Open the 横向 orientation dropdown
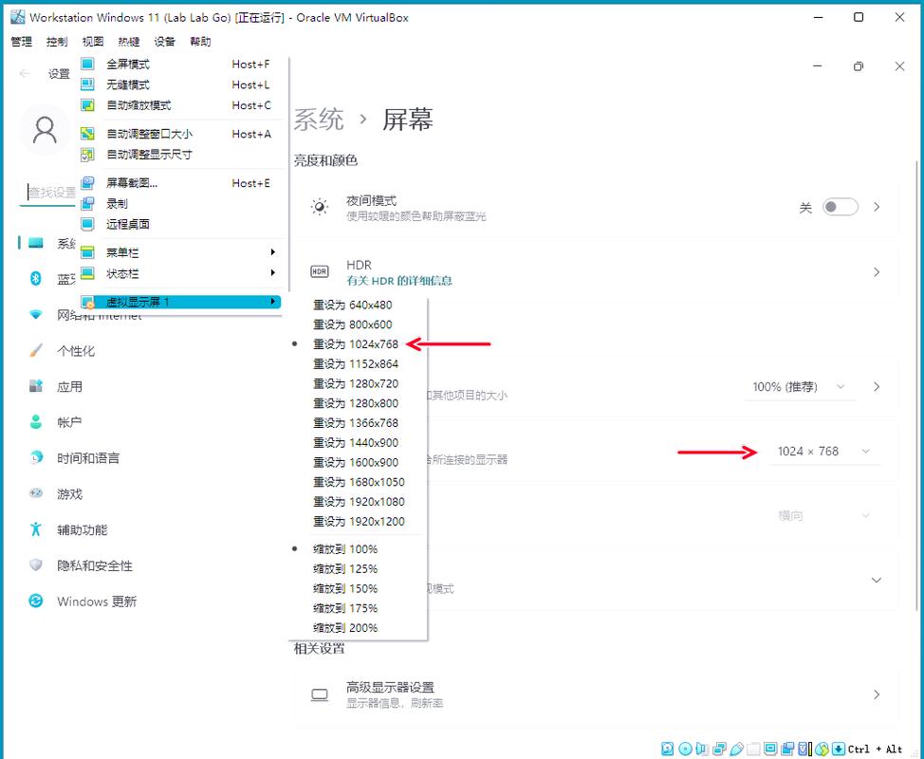924x759 pixels. [x=823, y=515]
